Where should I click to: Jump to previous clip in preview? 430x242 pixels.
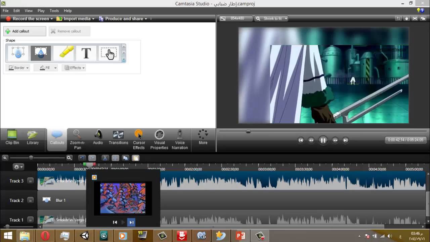301,140
